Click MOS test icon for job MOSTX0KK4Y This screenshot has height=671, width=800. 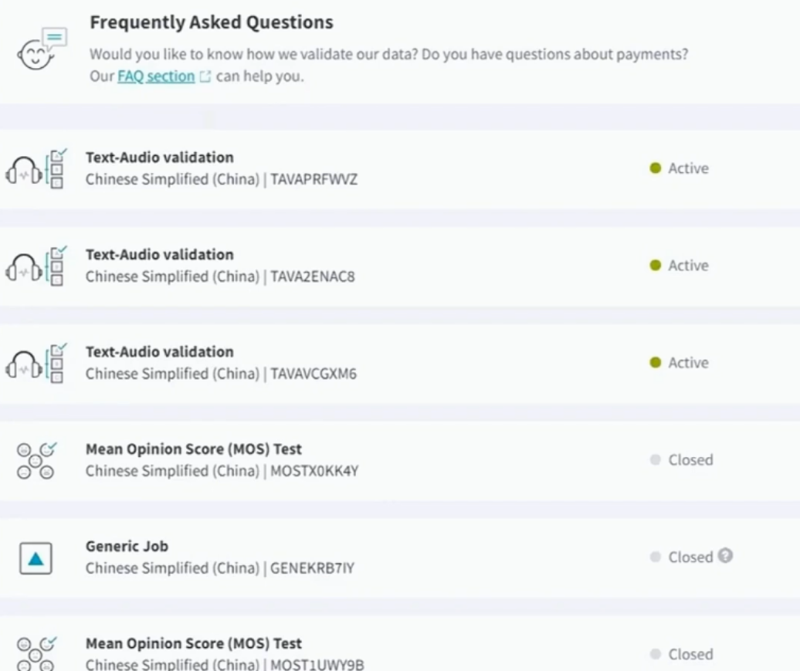[36, 460]
